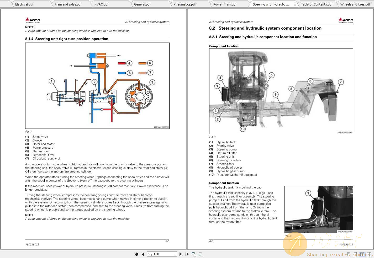Switch to Power Train.pdf tab

225,4
